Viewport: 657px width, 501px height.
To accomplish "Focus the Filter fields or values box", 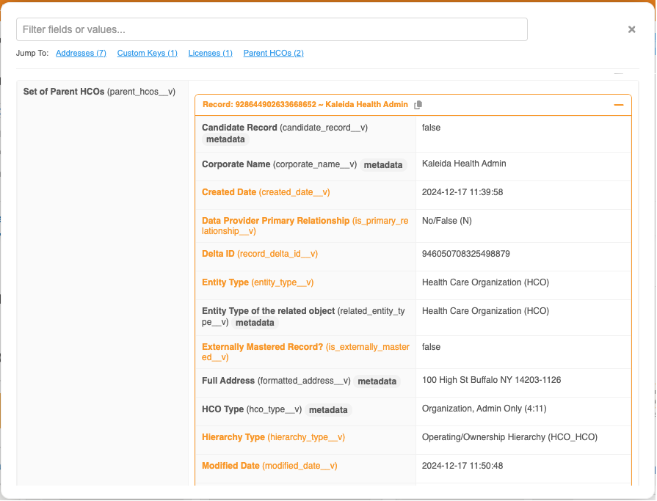I will click(x=272, y=29).
